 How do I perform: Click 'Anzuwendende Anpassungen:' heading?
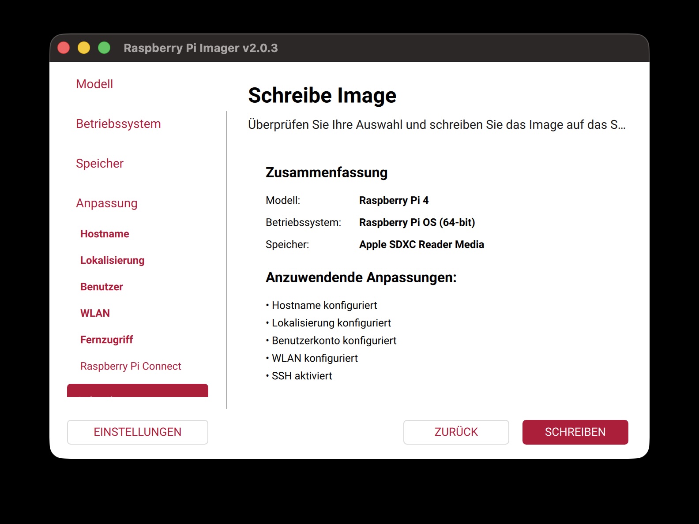click(x=361, y=277)
